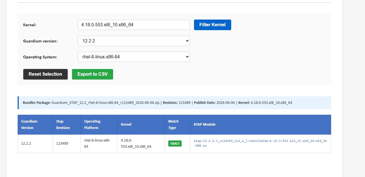Click the Filter Kernel button
This screenshot has height=177, width=365.
(x=212, y=25)
